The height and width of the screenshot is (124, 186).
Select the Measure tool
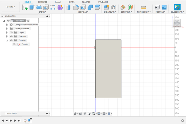[x=144, y=7]
